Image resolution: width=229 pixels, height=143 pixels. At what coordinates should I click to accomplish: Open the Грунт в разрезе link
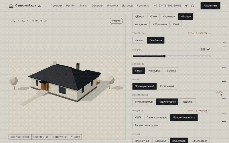(x=199, y=111)
